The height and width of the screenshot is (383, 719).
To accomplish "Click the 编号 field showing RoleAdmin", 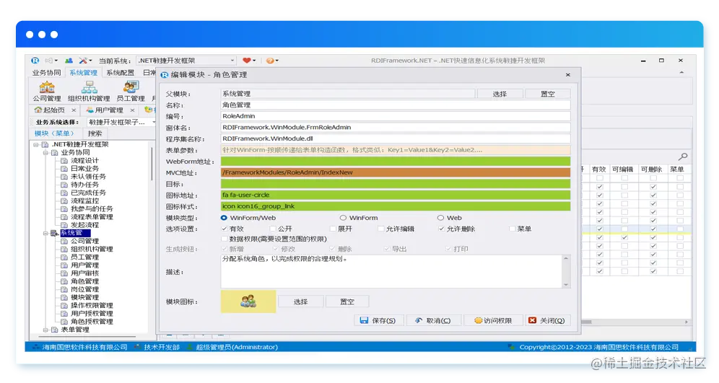I will [x=396, y=116].
